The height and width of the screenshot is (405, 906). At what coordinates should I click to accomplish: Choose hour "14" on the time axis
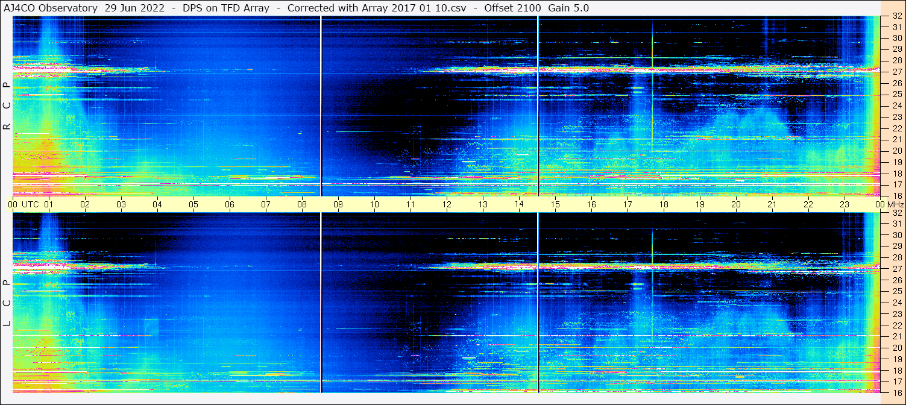click(519, 204)
